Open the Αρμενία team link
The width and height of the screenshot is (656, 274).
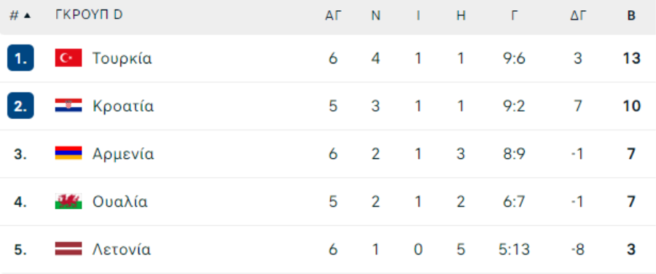[123, 154]
